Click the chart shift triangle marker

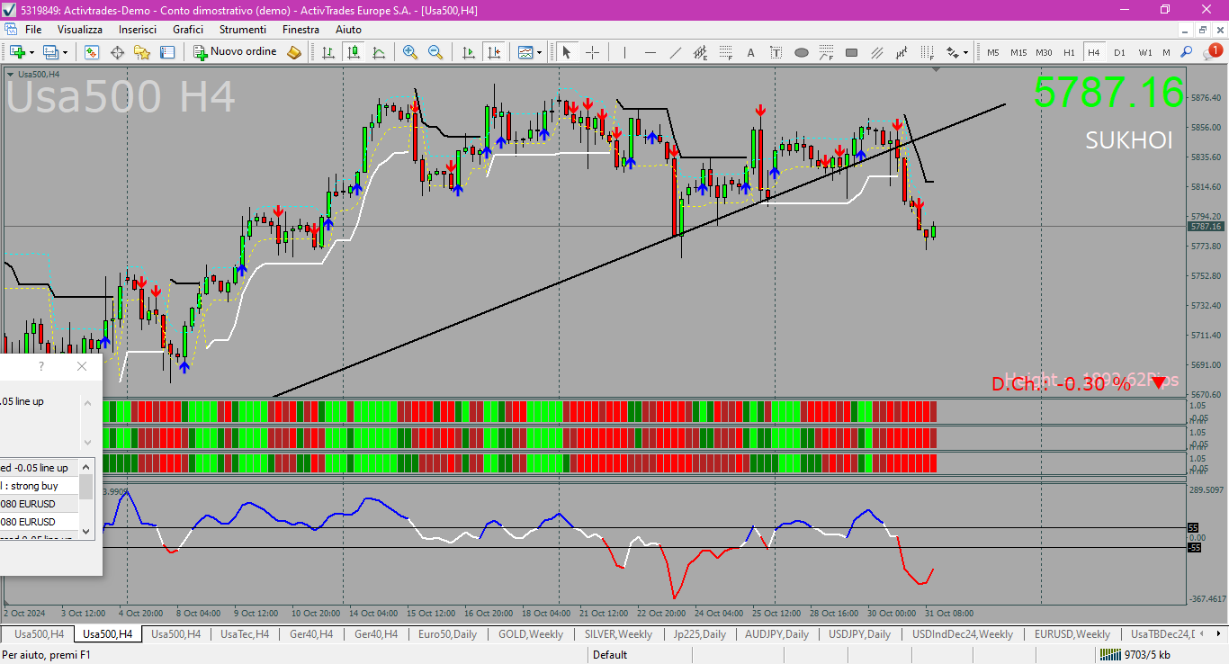pyautogui.click(x=936, y=69)
